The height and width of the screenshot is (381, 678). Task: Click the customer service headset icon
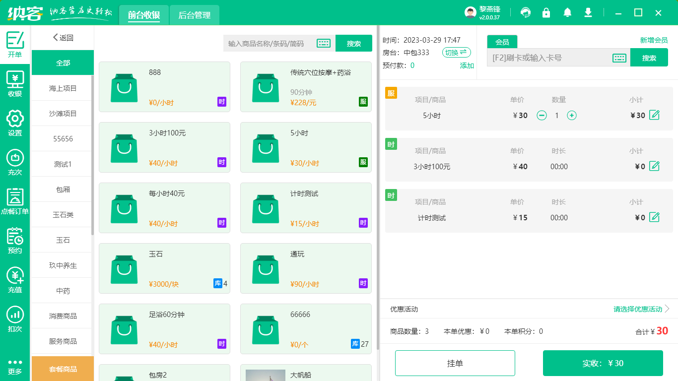pos(526,13)
